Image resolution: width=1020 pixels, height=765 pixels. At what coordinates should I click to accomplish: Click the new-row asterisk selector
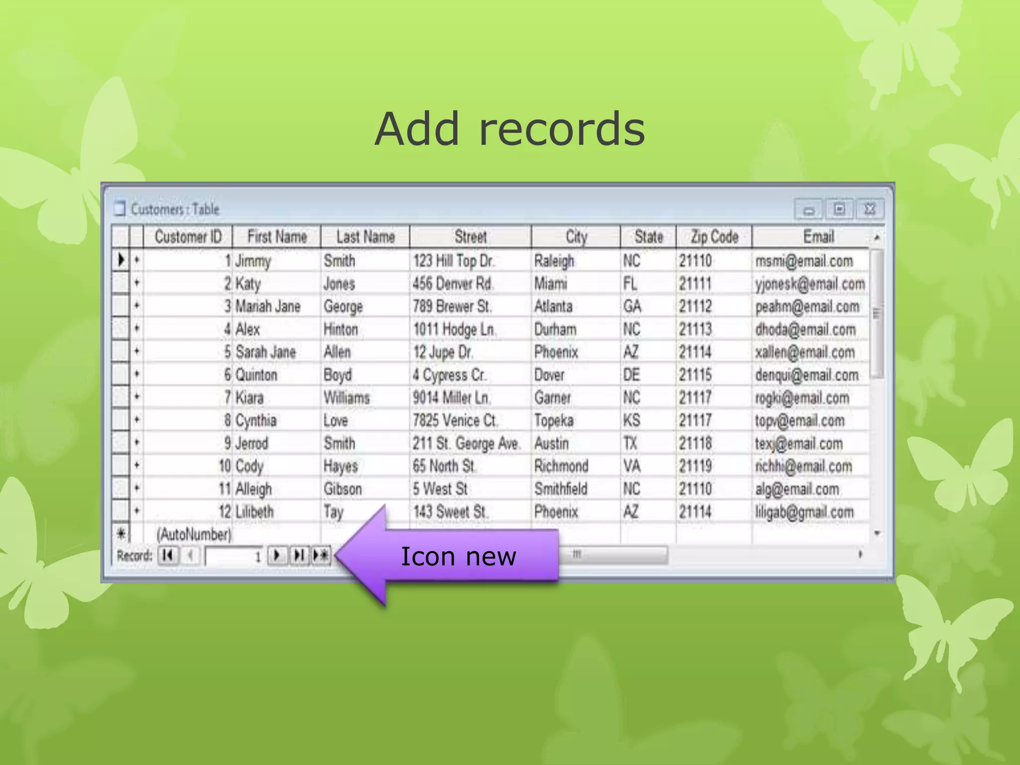coord(121,534)
